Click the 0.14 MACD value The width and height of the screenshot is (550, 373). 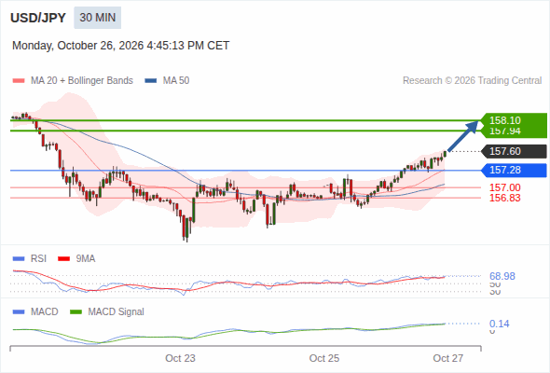pos(500,324)
